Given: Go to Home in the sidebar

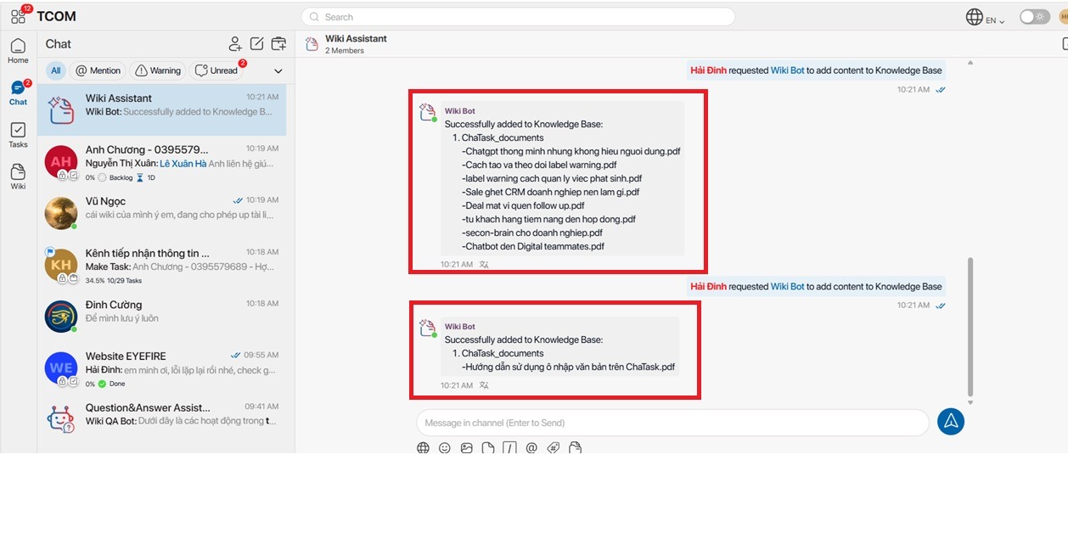Looking at the screenshot, I should coord(18,51).
